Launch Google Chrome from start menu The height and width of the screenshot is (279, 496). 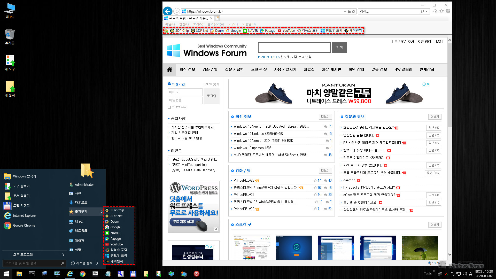click(x=20, y=225)
